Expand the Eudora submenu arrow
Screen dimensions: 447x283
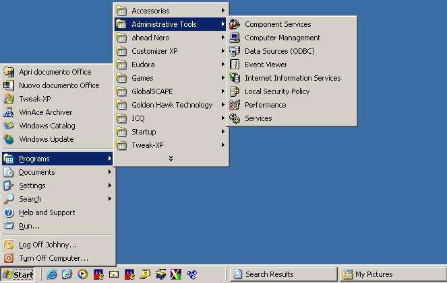coord(222,65)
